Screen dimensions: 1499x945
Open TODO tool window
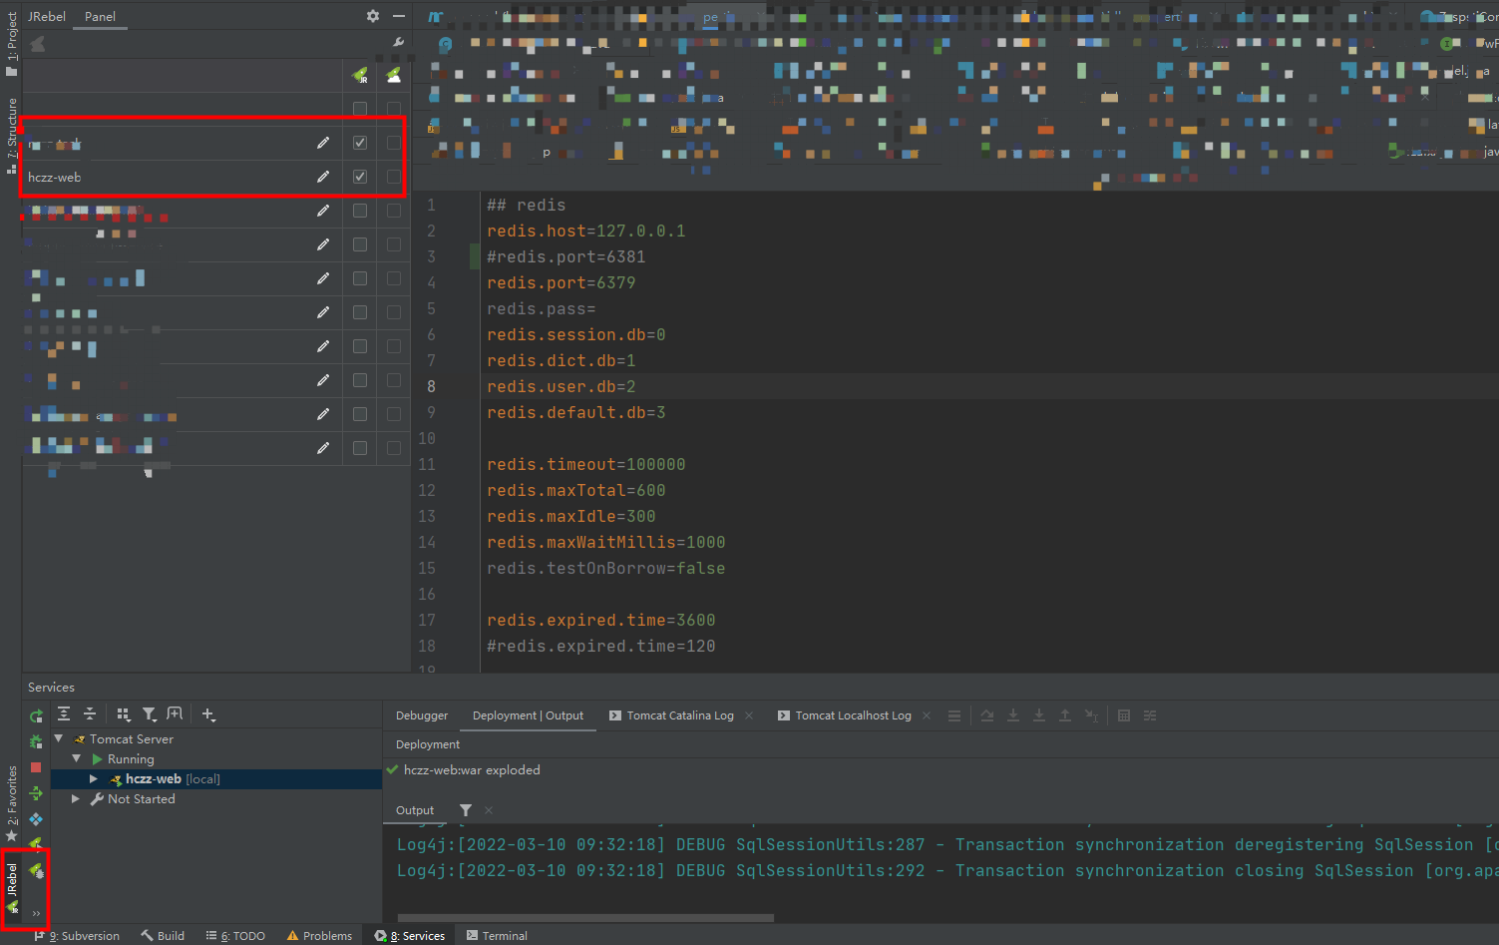pyautogui.click(x=235, y=936)
